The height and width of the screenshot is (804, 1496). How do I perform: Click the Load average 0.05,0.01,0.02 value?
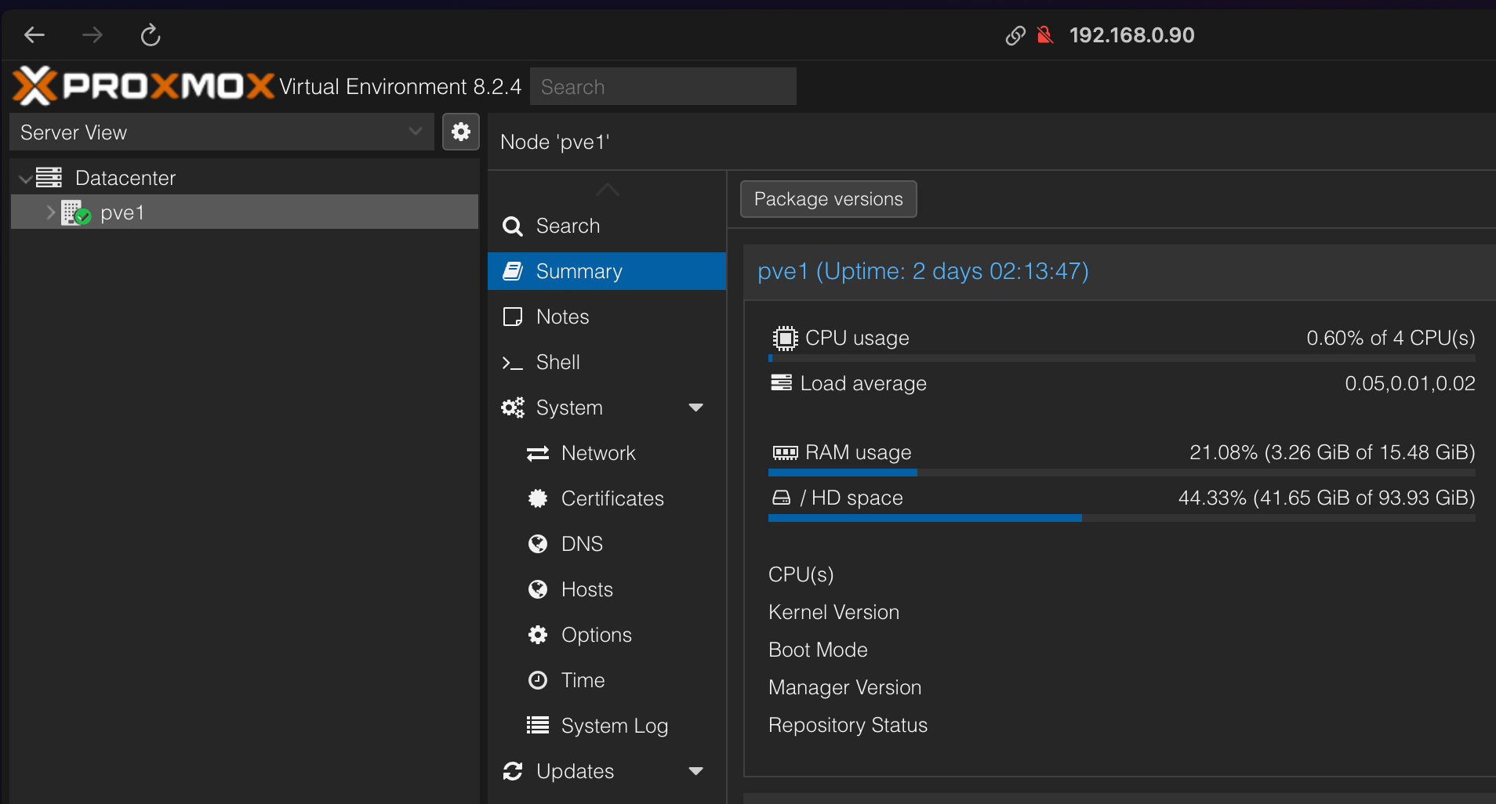coord(1410,383)
